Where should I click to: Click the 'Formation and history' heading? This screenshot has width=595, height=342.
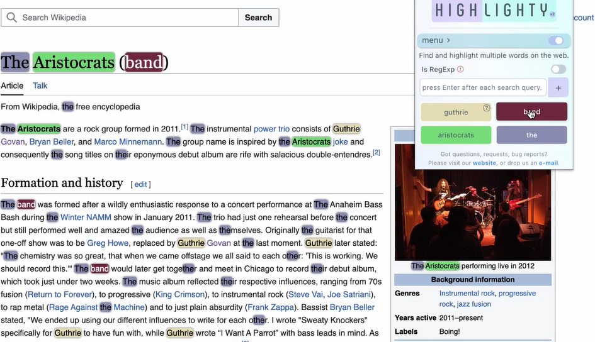[62, 183]
